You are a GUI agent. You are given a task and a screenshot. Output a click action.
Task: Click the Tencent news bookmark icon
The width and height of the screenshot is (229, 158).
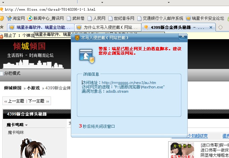point(30,18)
